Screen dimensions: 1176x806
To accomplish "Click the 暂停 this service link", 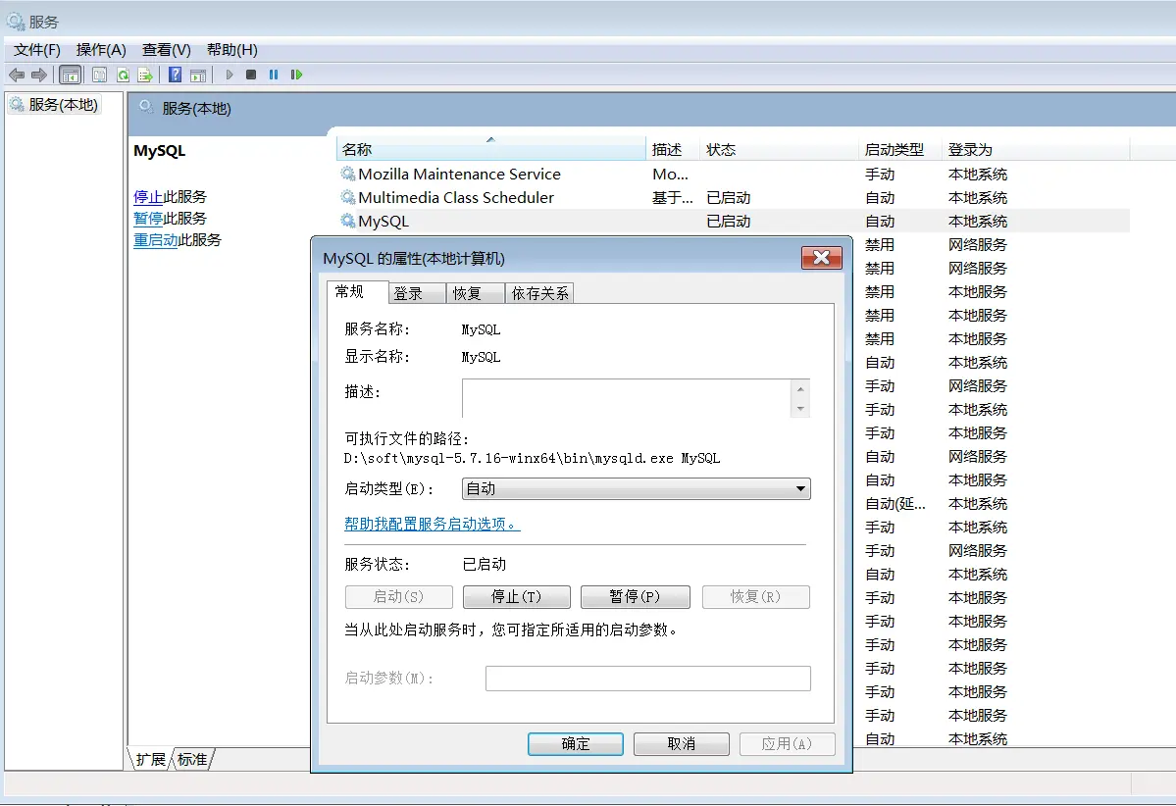I will [x=148, y=219].
